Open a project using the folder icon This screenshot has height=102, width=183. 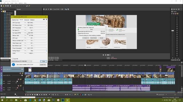click(x=4, y=6)
